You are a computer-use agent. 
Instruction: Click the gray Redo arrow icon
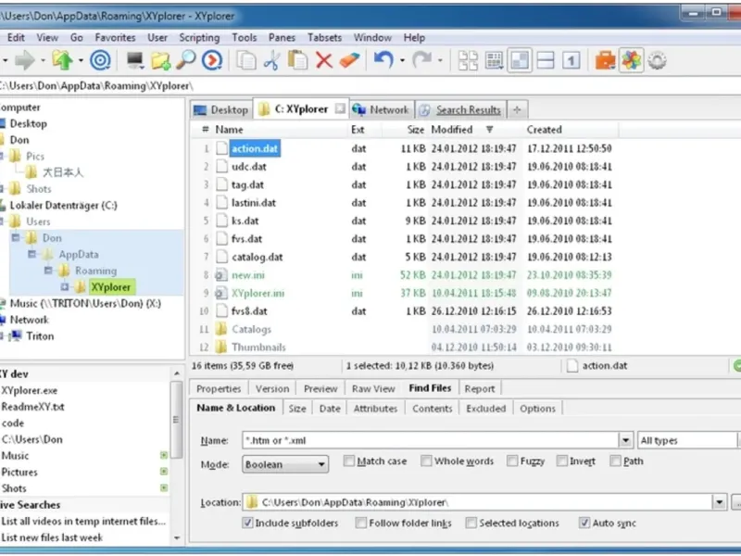(421, 60)
